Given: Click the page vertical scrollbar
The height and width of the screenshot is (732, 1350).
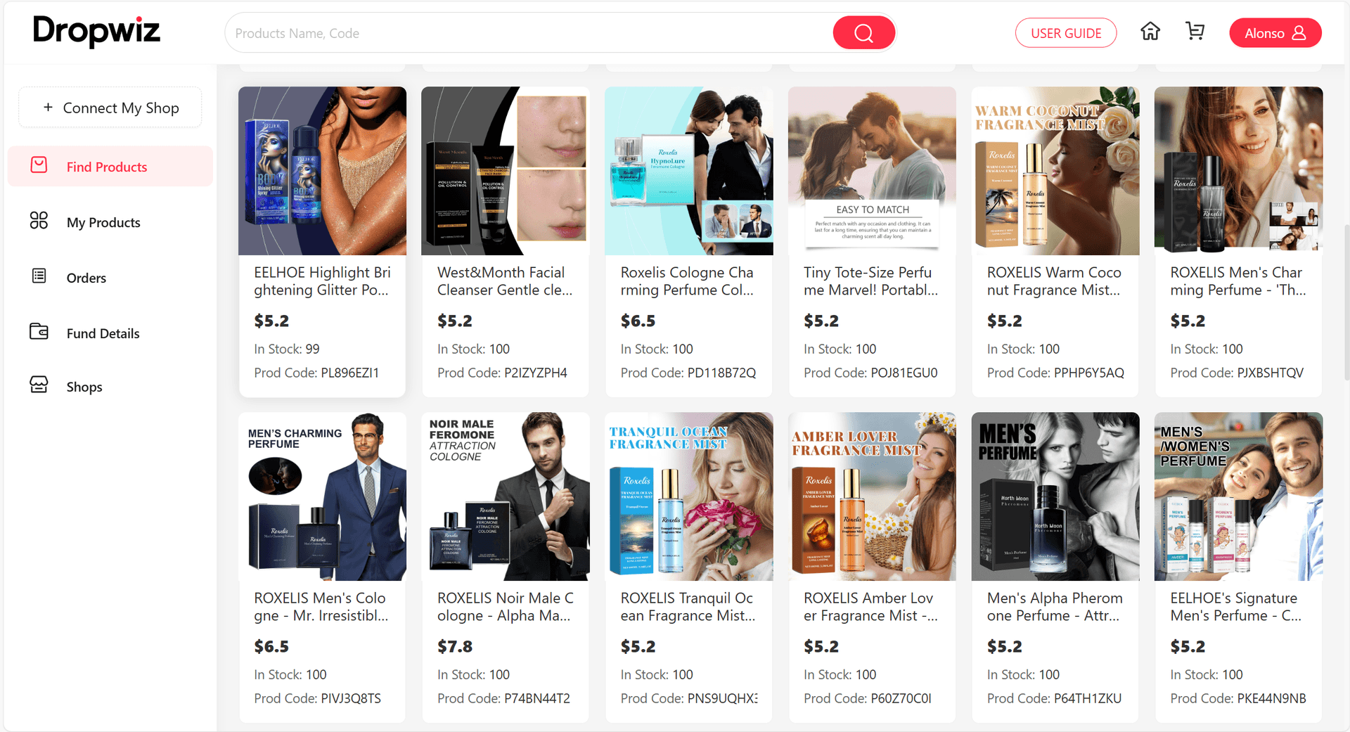Looking at the screenshot, I should point(1346,302).
